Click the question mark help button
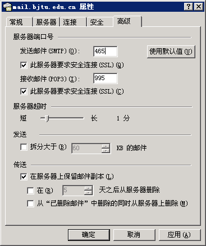 [189, 7]
